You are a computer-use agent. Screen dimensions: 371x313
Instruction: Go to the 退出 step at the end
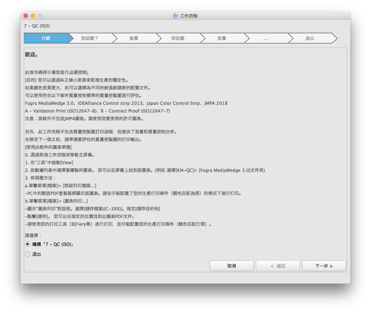pos(310,38)
